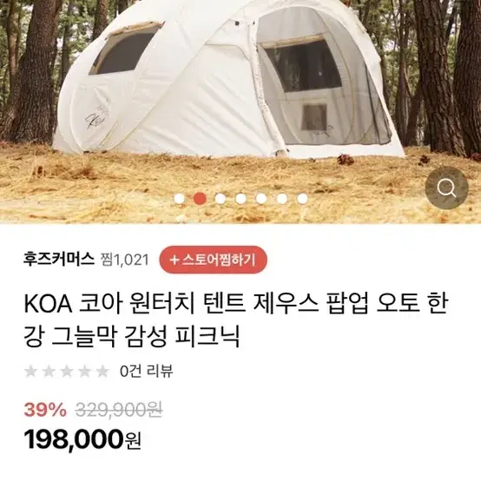Click the 198,000원 sale price

click(x=82, y=439)
